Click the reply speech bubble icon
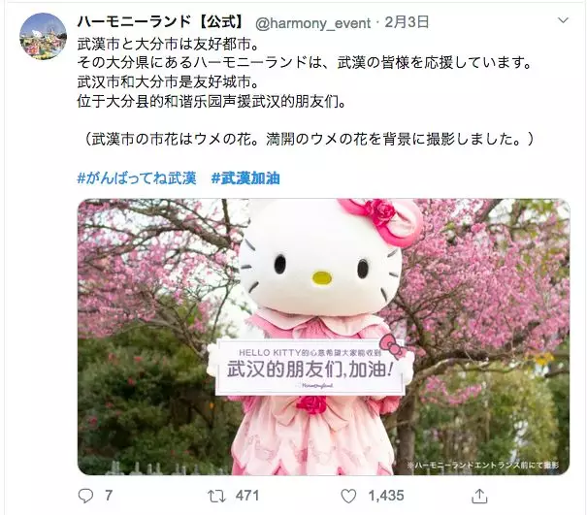Viewport: 587px width, 515px height. (x=85, y=496)
